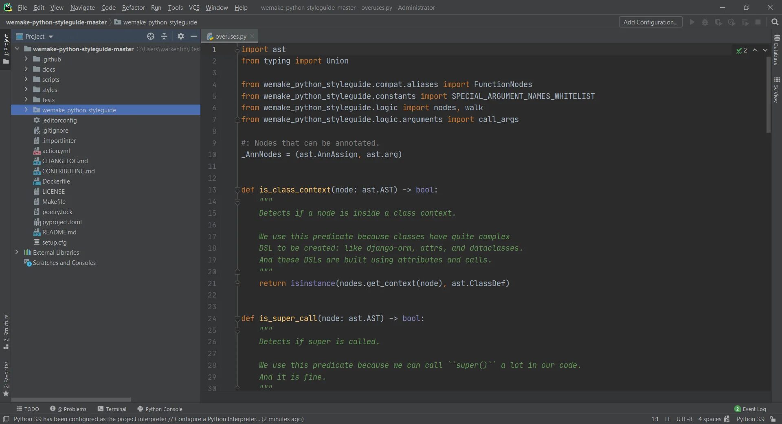Viewport: 782px width, 424px height.
Task: Click Run with Coverage icon
Action: tap(718, 22)
